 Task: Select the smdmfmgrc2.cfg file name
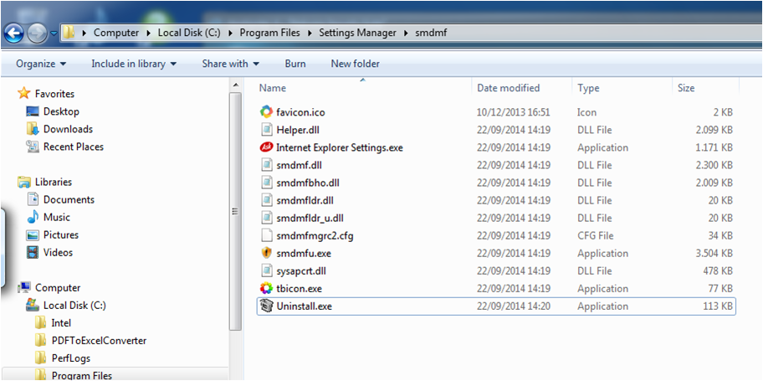[315, 235]
